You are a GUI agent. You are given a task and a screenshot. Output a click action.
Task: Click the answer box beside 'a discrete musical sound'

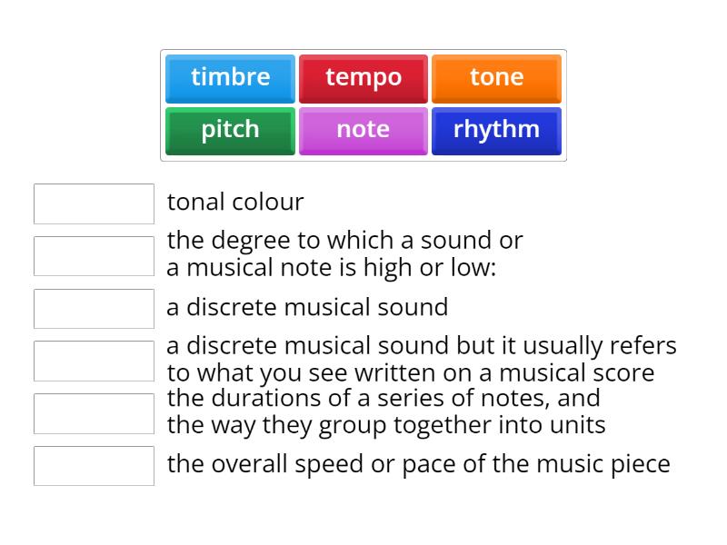coord(94,308)
